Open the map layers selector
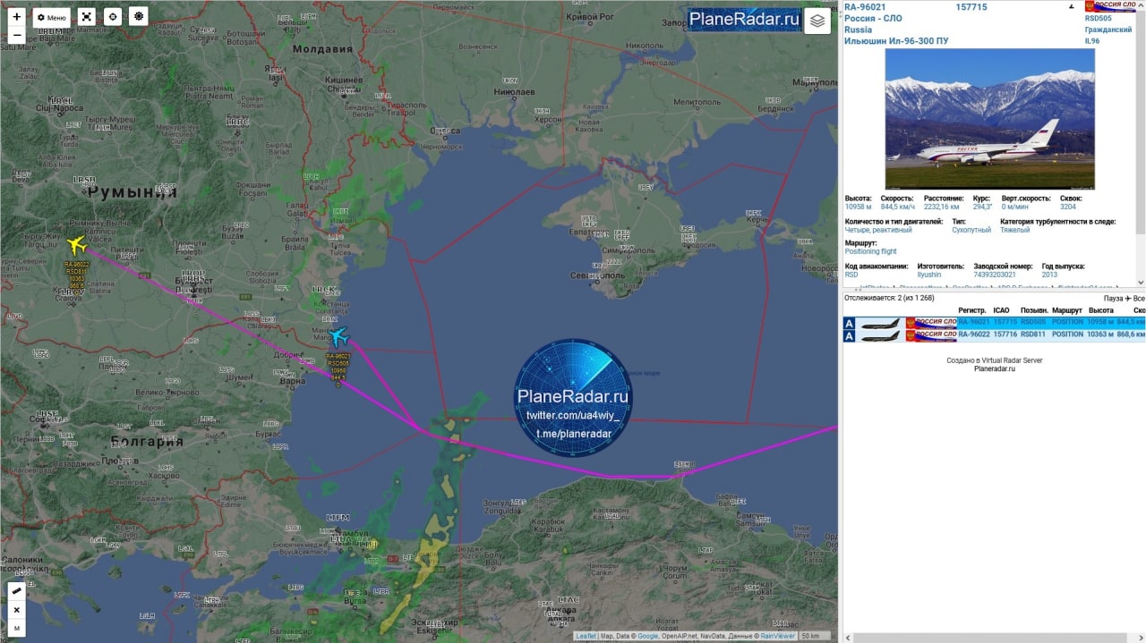The height and width of the screenshot is (643, 1146). pos(817,21)
